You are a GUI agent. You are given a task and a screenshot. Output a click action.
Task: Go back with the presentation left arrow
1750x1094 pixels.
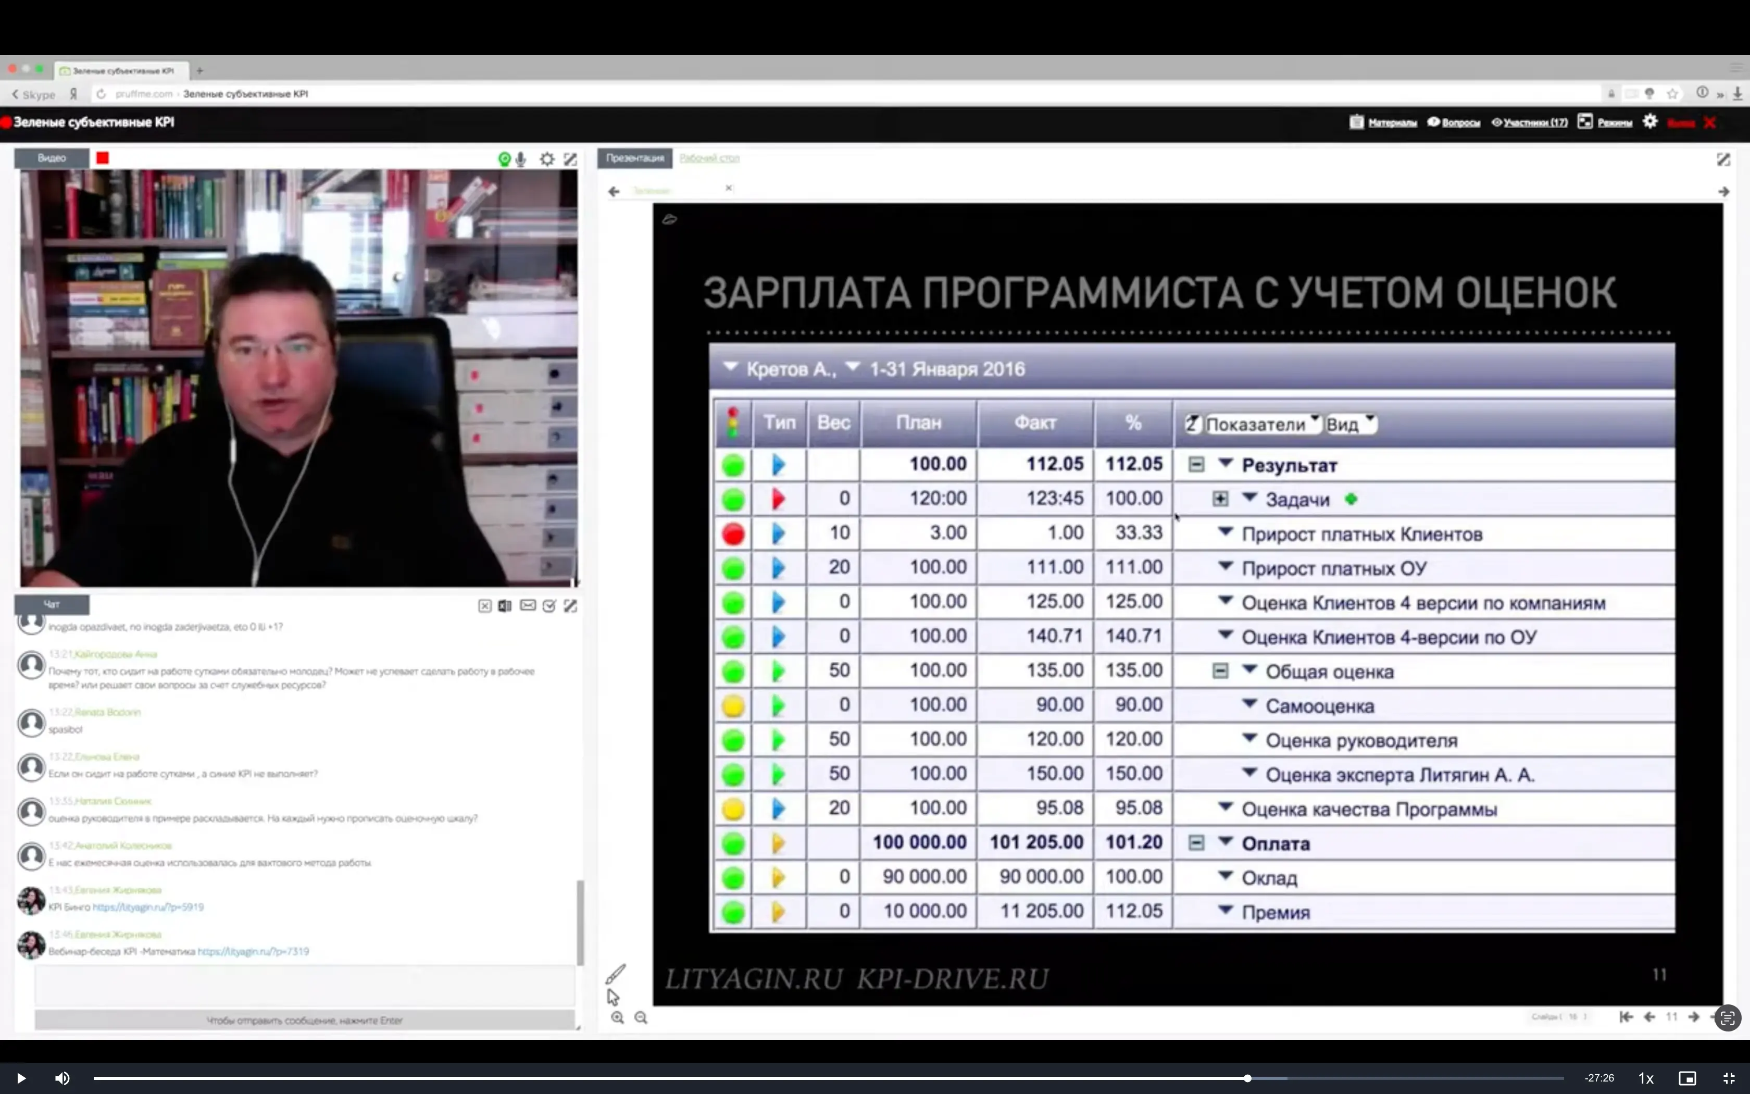click(614, 192)
